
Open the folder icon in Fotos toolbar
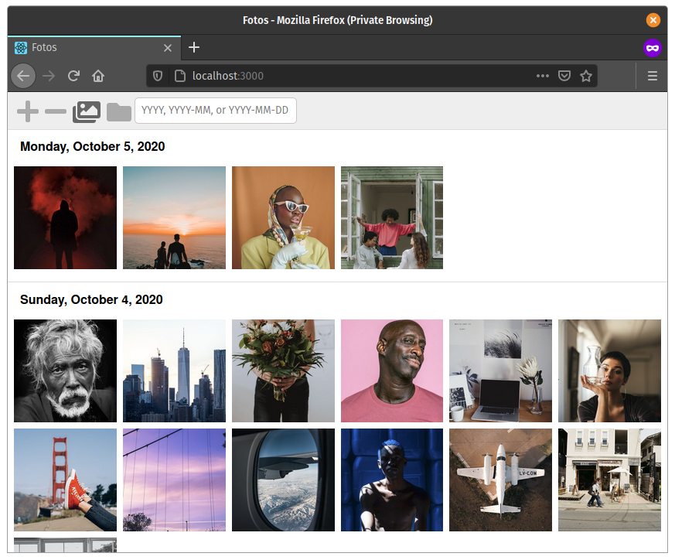[119, 112]
